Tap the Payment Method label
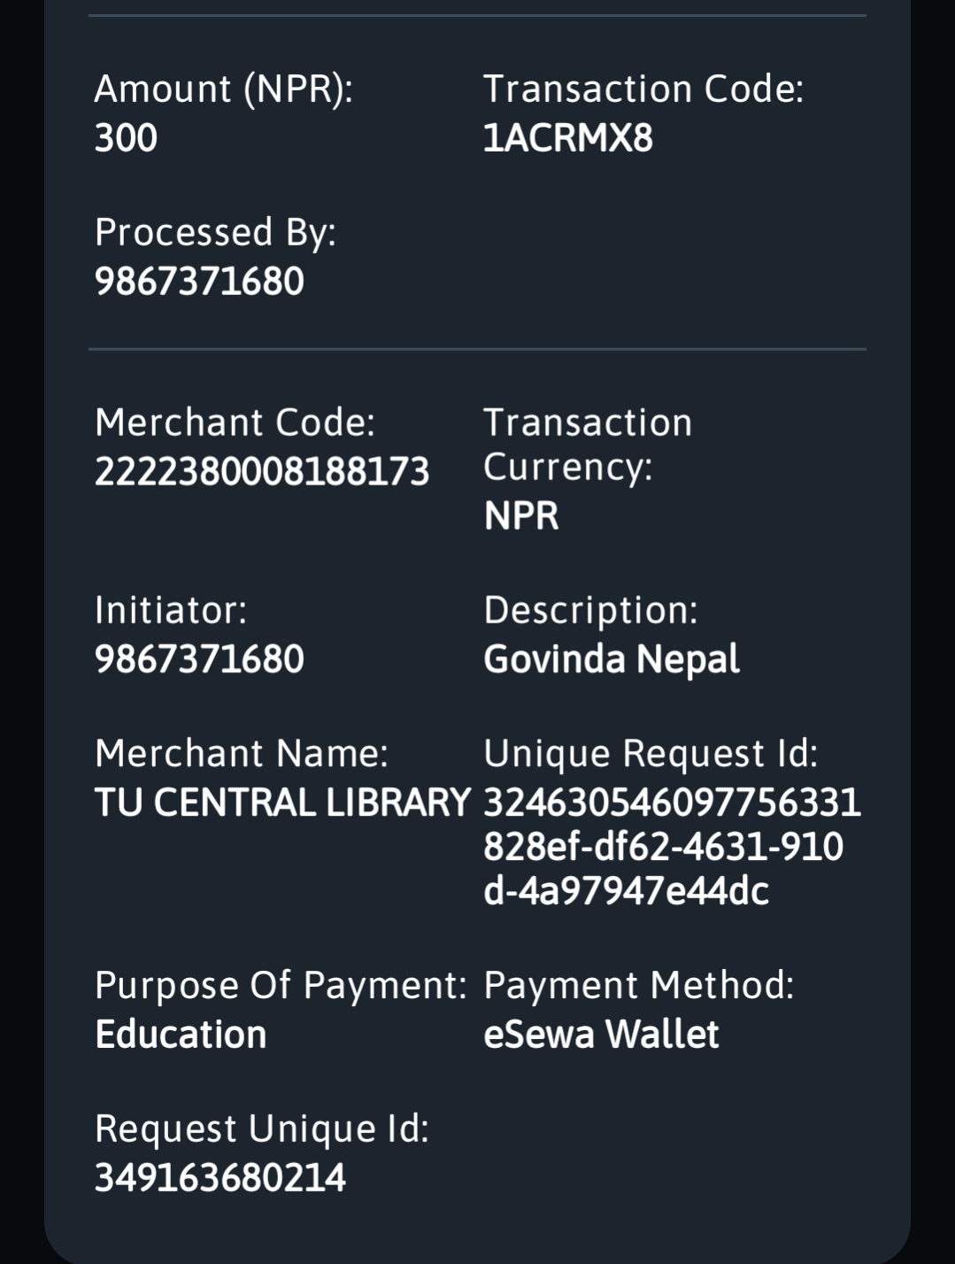Image resolution: width=955 pixels, height=1264 pixels. pos(638,985)
